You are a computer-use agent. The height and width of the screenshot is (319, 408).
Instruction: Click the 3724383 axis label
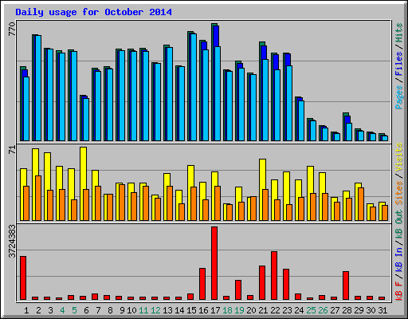[12, 242]
